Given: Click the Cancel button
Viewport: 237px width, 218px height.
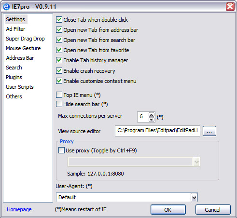Looking at the screenshot, I should click(213, 210).
